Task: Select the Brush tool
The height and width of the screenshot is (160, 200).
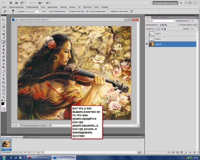Action: (x=3, y=46)
